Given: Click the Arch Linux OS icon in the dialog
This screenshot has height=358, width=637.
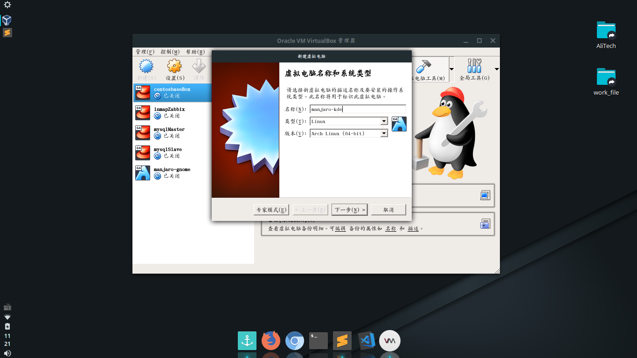Looking at the screenshot, I should coord(399,124).
